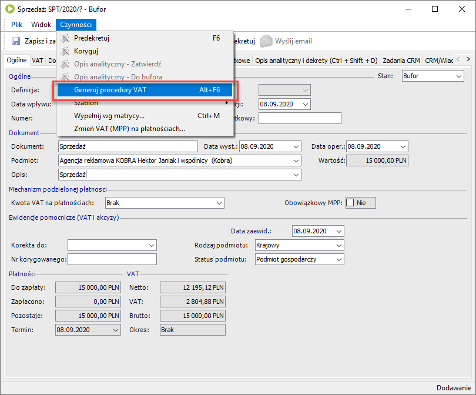Expand the Kwota VAT na płatnościach dropdown
The width and height of the screenshot is (476, 395).
[x=219, y=203]
